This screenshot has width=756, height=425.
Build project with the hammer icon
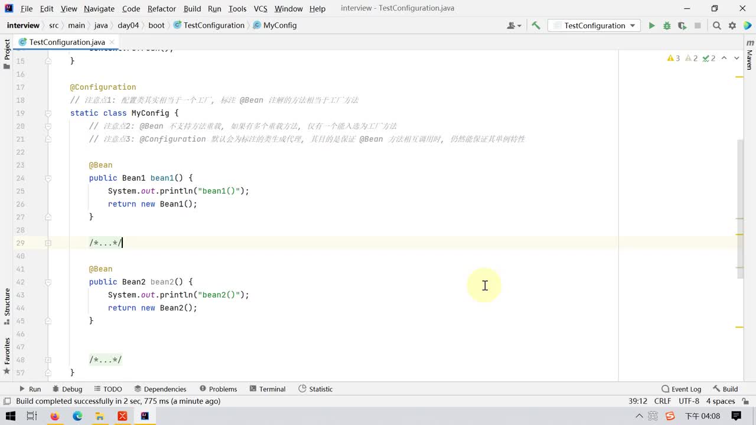tap(536, 25)
